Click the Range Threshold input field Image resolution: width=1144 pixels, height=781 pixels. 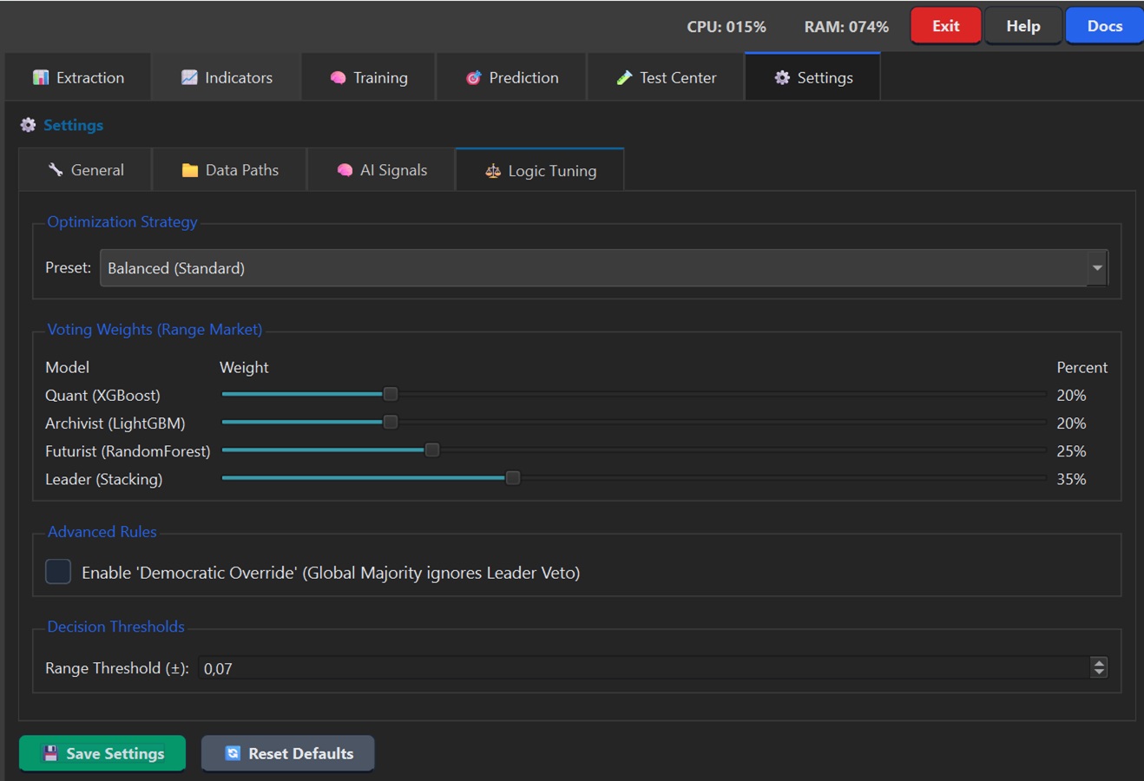[642, 668]
